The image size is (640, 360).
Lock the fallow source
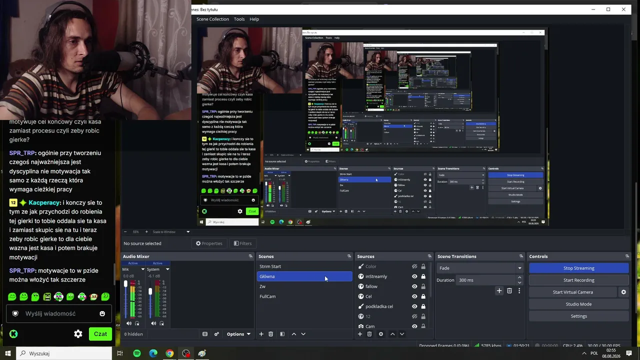[423, 286]
